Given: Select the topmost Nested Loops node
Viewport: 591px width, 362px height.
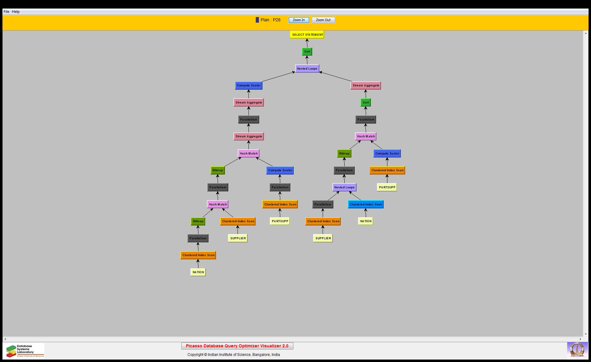Looking at the screenshot, I should click(307, 69).
